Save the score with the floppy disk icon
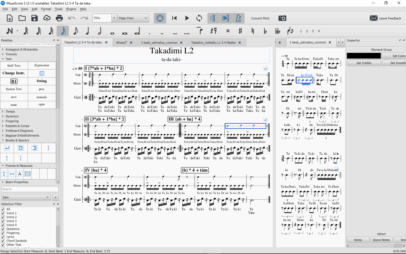The height and width of the screenshot is (254, 406). [x=34, y=18]
